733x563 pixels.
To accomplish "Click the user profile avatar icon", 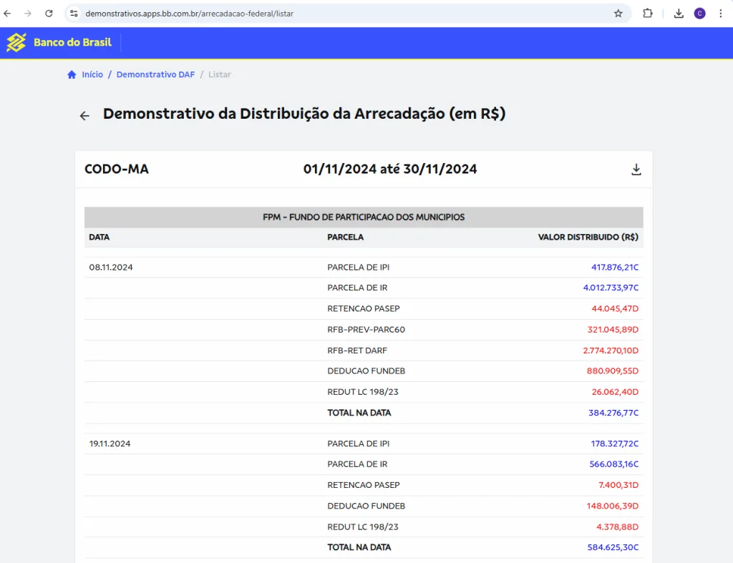I will [x=699, y=14].
